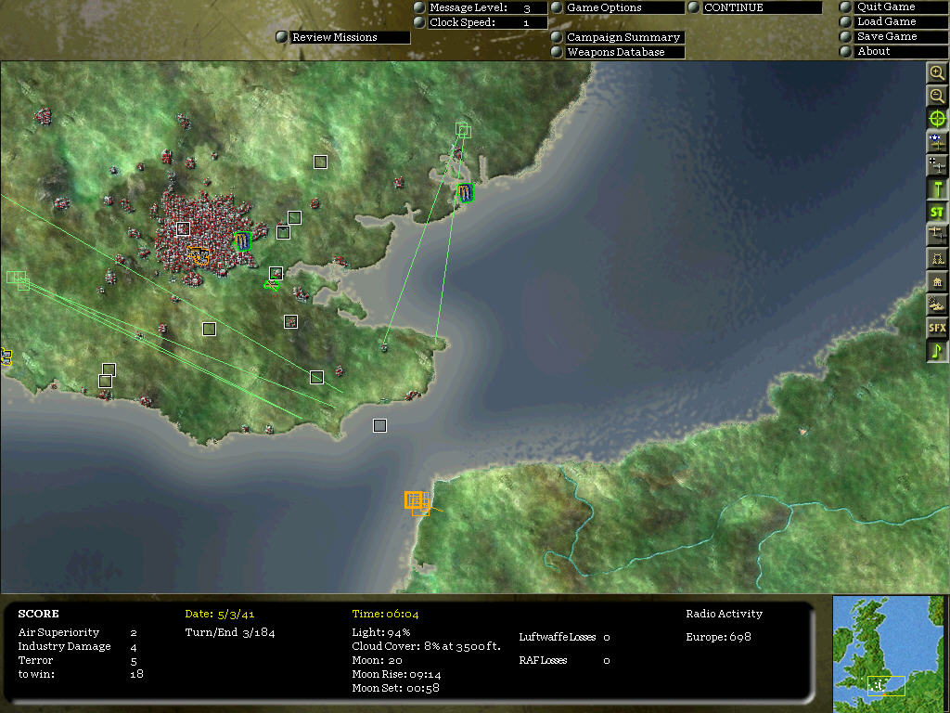Toggle the building cities icon
Viewport: 950px width, 713px height.
[937, 281]
